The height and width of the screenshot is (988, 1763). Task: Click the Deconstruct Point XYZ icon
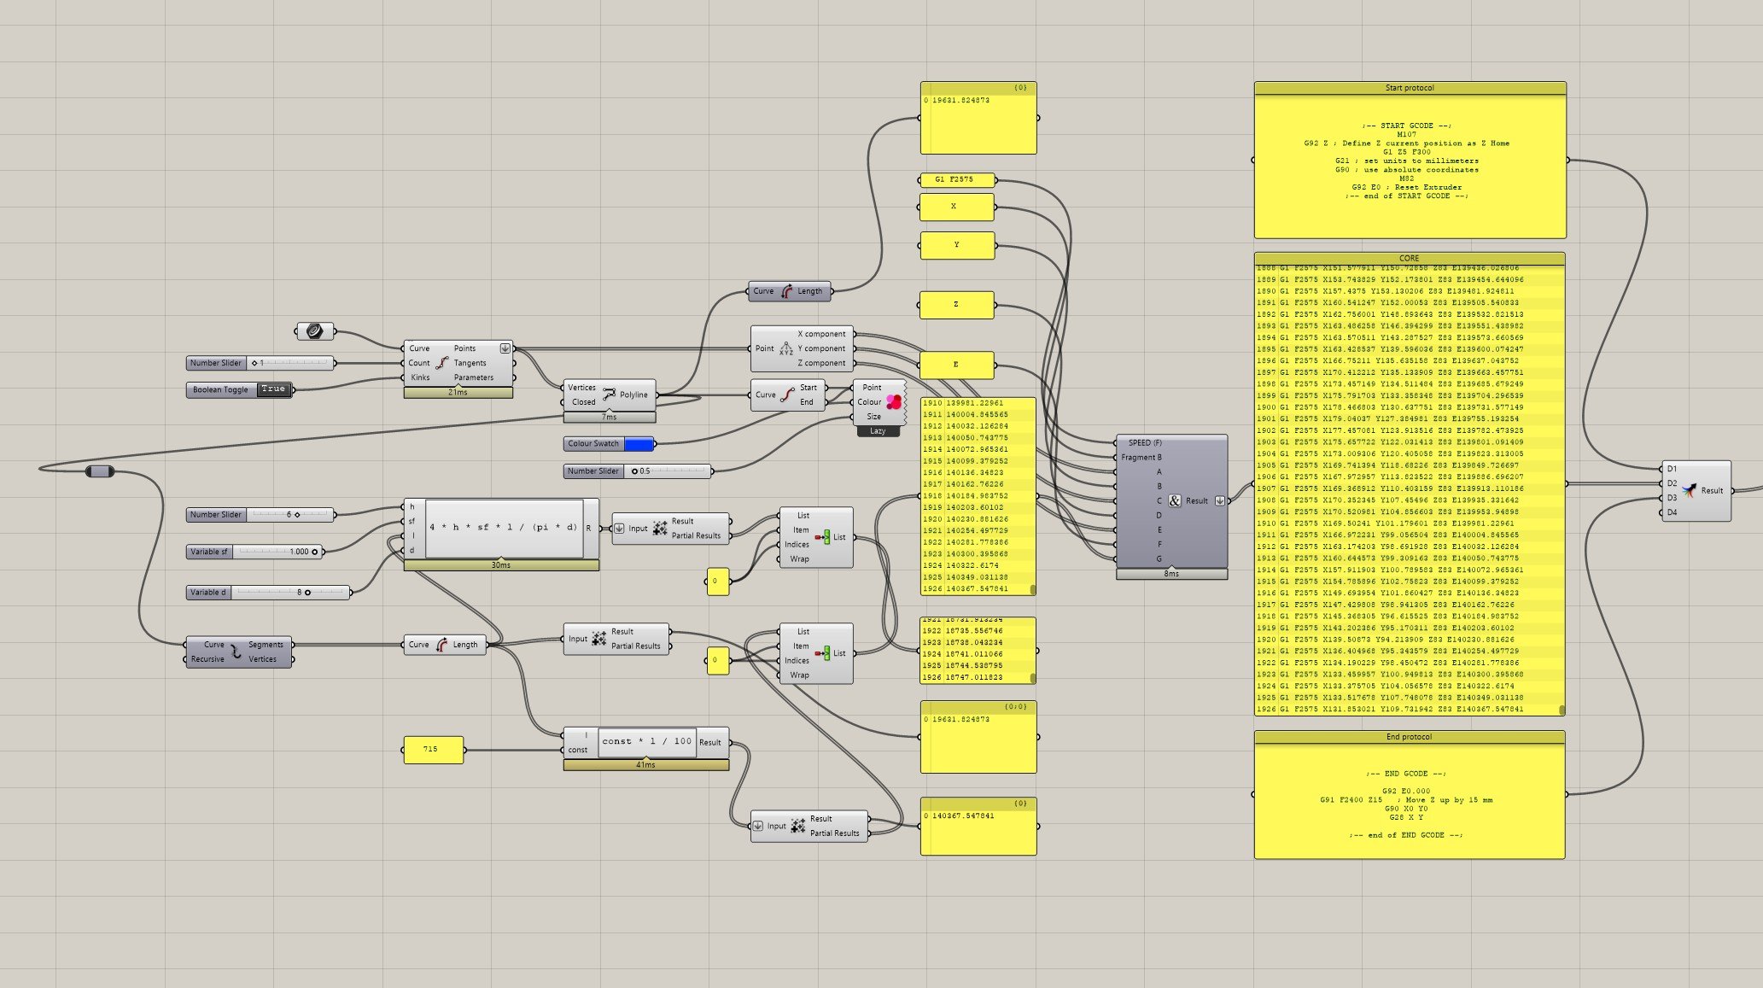[786, 348]
